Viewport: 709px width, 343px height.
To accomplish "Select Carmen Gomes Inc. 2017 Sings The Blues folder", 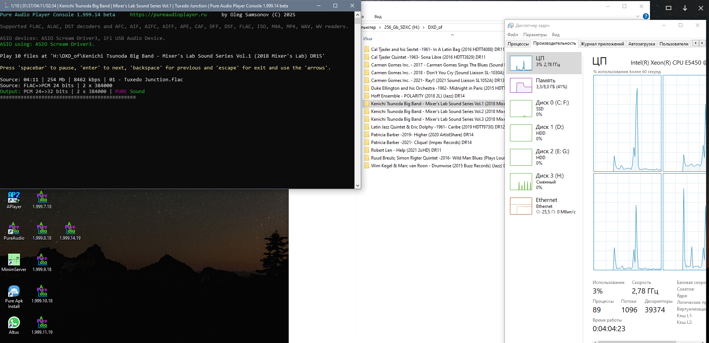I will 434,65.
